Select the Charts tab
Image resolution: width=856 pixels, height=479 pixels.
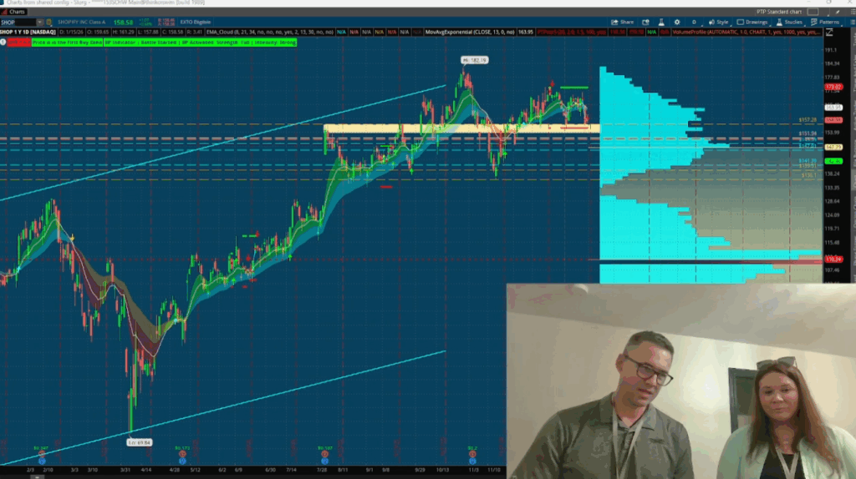point(14,12)
